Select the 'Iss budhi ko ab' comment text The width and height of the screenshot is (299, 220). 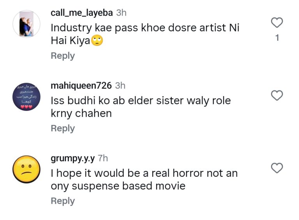[141, 107]
